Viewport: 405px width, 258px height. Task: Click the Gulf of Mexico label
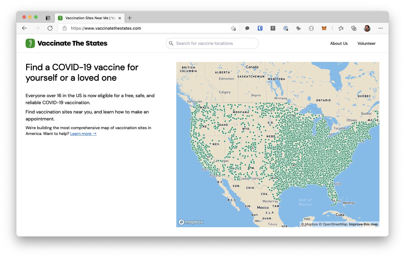coord(305,202)
